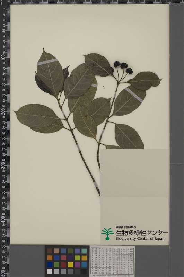Image resolution: width=184 pixels, height=277 pixels.
Task: Click the 400 mark on the ruler
Action: point(3,219)
